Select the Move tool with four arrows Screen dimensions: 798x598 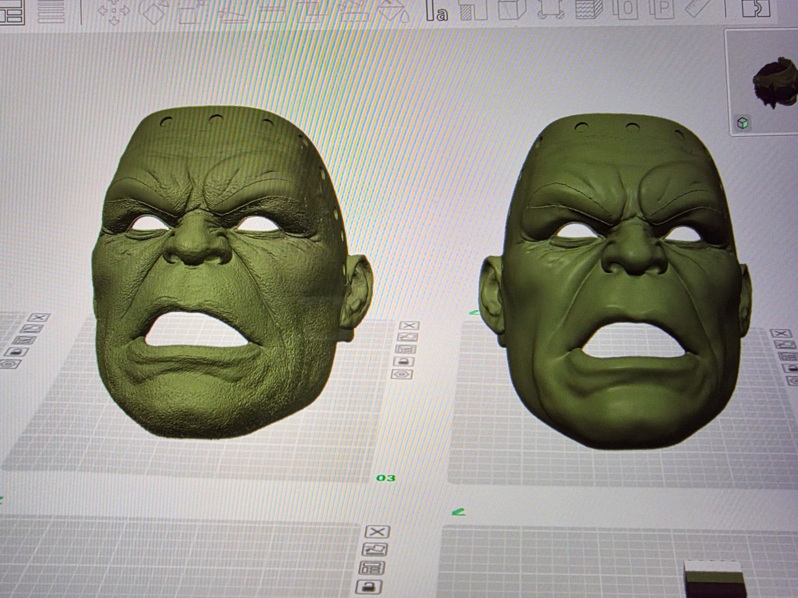[114, 11]
